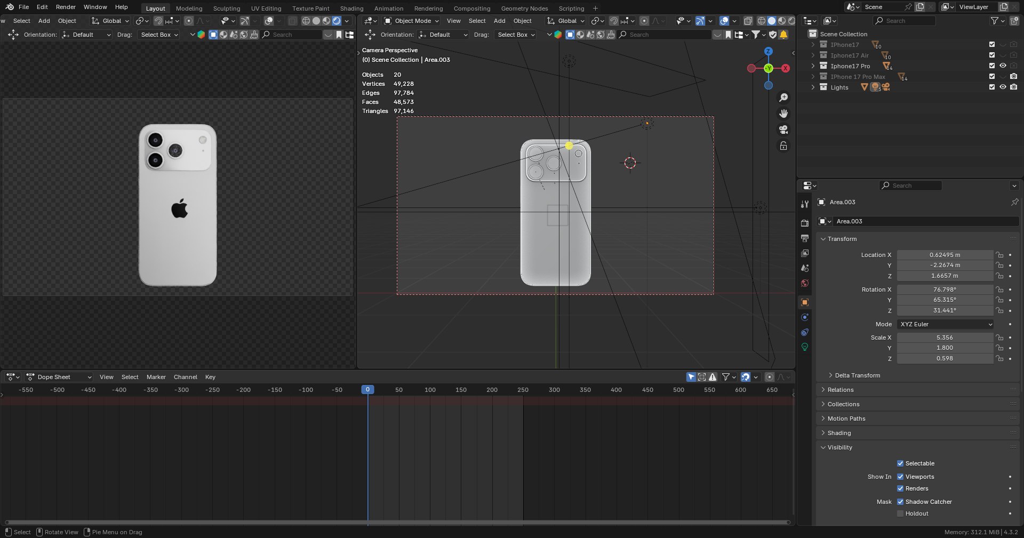Switch to the Shading workspace tab
Image resolution: width=1024 pixels, height=538 pixels.
pyautogui.click(x=351, y=9)
